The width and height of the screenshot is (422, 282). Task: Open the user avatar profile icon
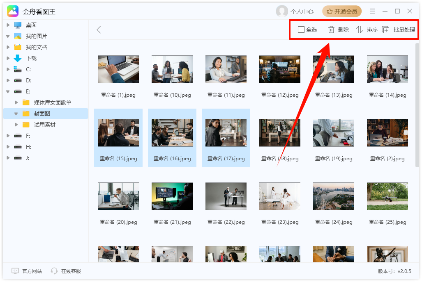282,11
